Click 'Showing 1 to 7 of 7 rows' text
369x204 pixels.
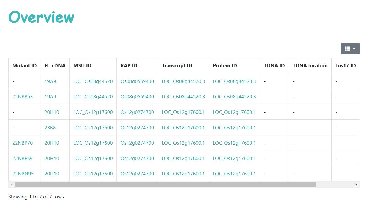pyautogui.click(x=36, y=197)
